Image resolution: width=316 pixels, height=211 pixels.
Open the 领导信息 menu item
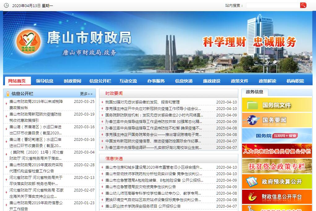click(x=45, y=81)
